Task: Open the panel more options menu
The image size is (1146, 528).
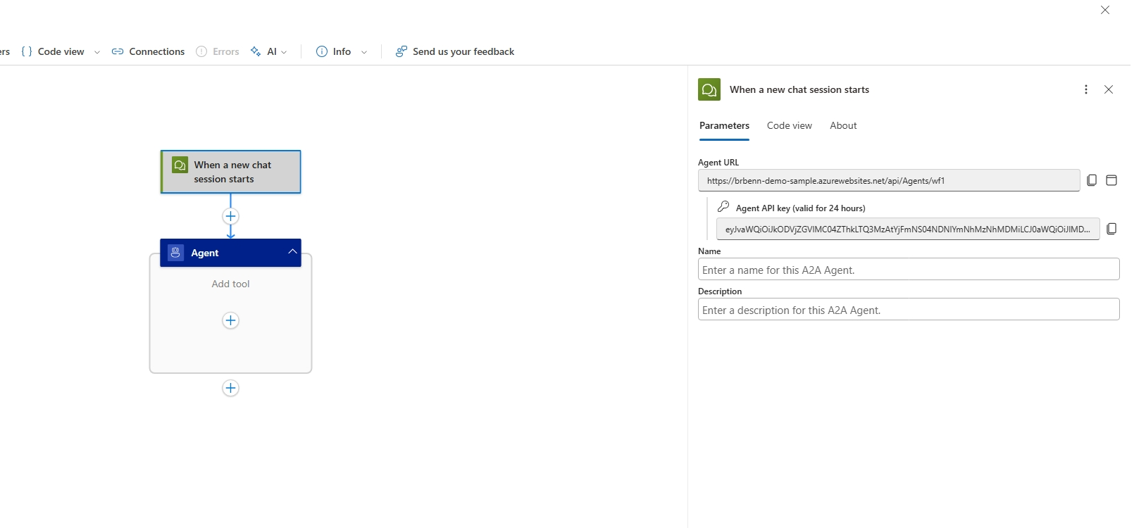Action: (x=1086, y=89)
